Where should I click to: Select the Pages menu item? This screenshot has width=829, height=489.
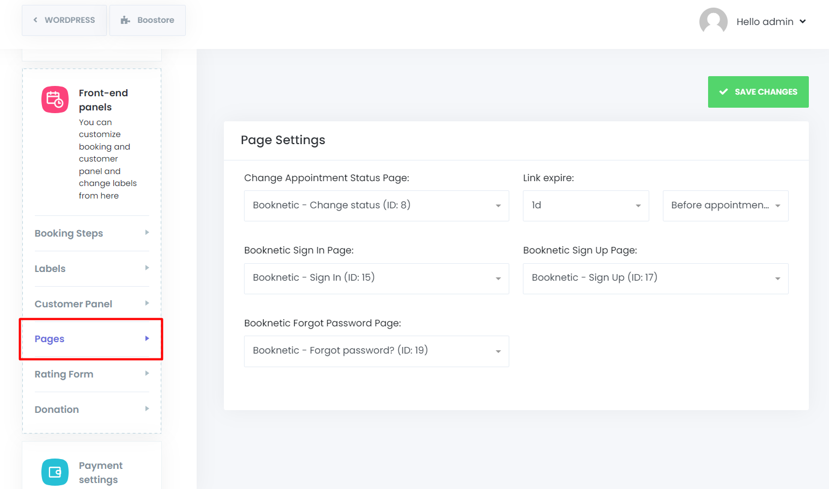[x=50, y=339]
